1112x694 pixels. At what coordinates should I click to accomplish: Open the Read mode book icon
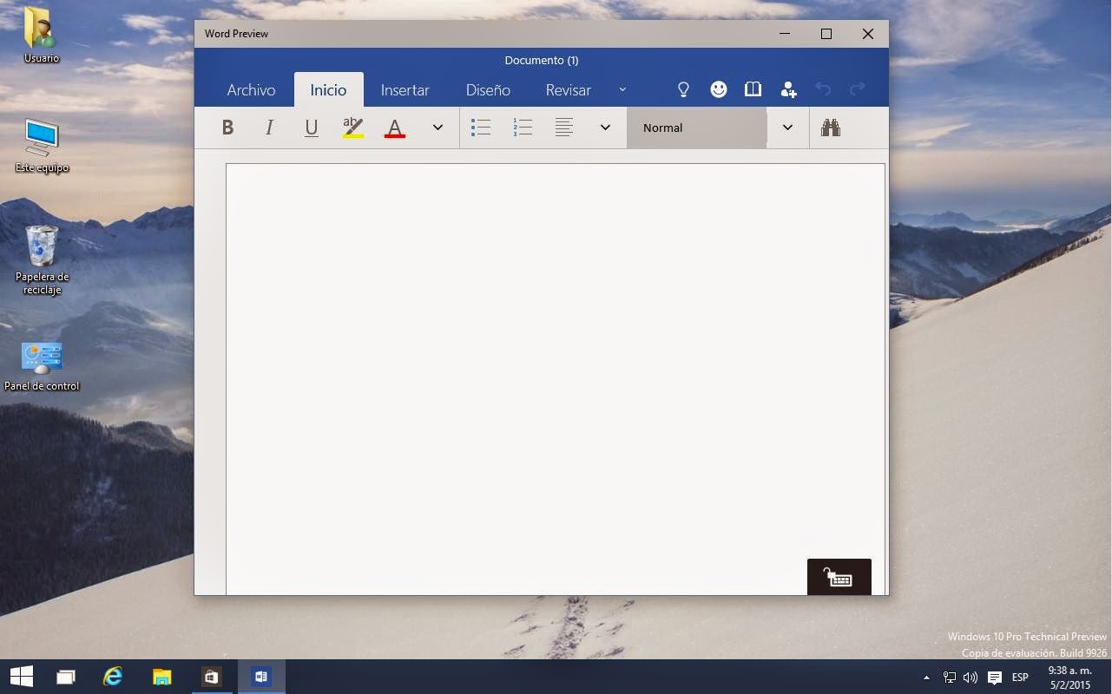(x=753, y=89)
